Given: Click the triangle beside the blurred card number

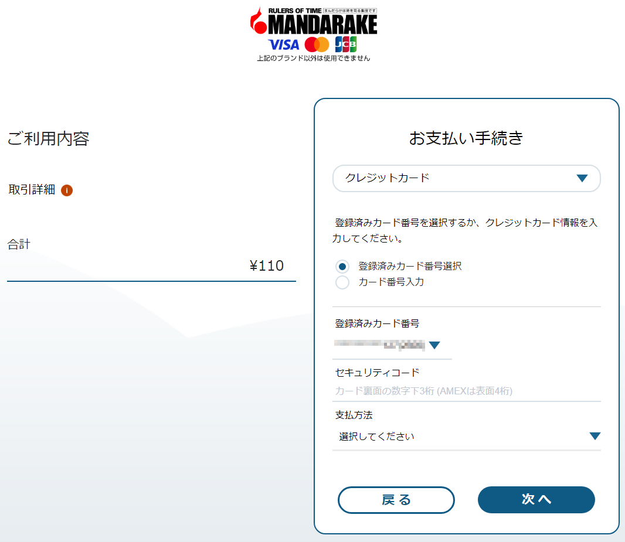Looking at the screenshot, I should (x=434, y=345).
